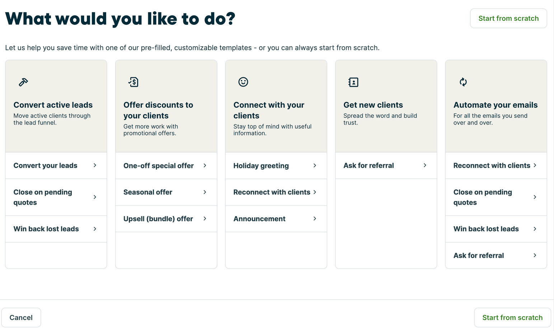Expand the One-off special offer template
Image resolution: width=554 pixels, height=331 pixels.
(x=166, y=165)
